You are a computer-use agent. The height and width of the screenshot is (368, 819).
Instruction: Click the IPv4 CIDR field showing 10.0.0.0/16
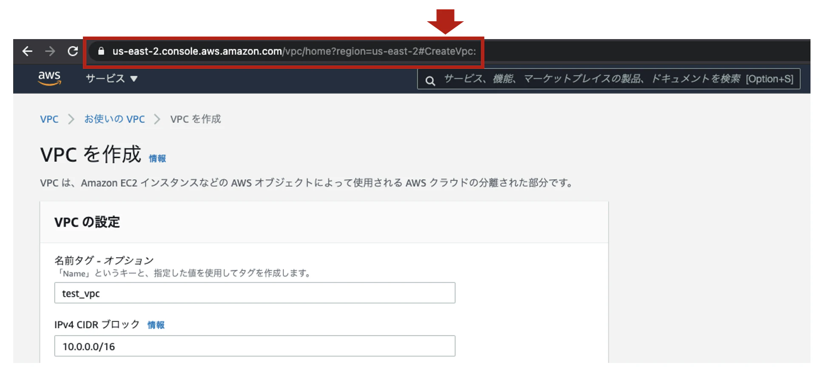[x=254, y=346]
